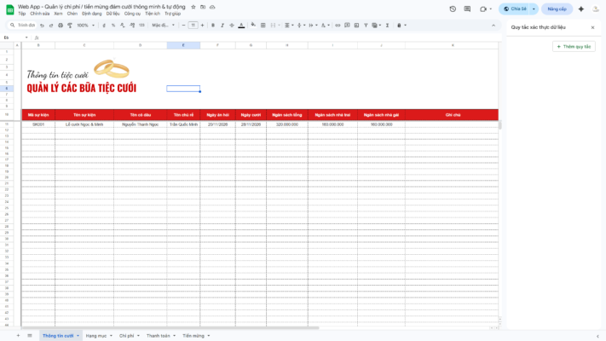Open the Định dạng menu
Viewport: 606px width, 341px height.
tap(91, 14)
